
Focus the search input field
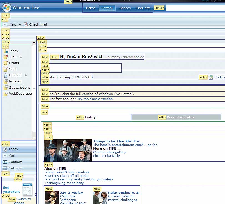[x=195, y=8]
